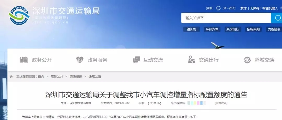Image resolution: width=282 pixels, height=120 pixels.
Task: Click the search magnifier button
Action: coord(277,18)
